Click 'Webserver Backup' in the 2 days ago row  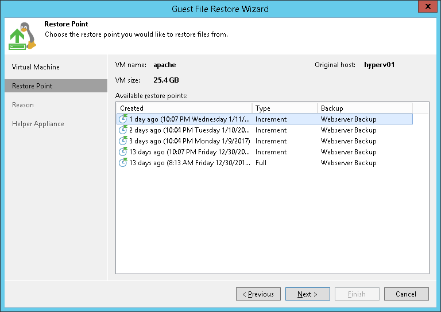(349, 130)
